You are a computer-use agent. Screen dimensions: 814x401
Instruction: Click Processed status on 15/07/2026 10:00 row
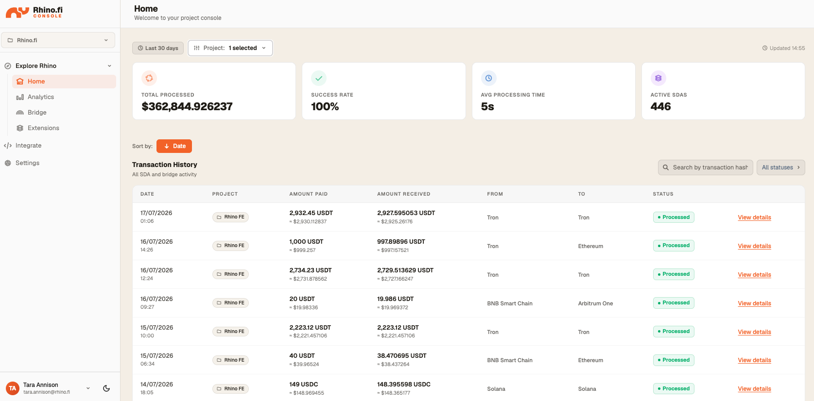click(x=674, y=331)
